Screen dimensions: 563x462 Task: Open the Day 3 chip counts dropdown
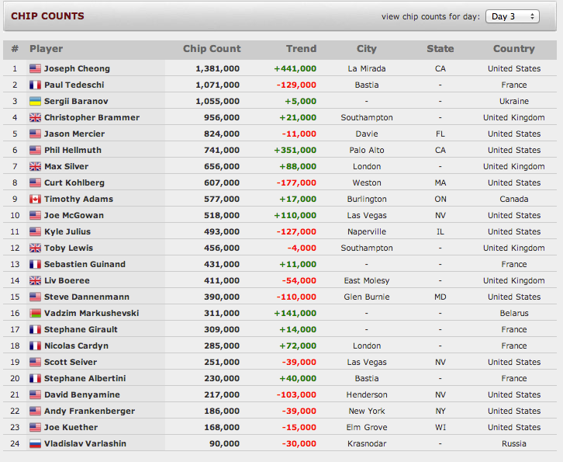(512, 16)
